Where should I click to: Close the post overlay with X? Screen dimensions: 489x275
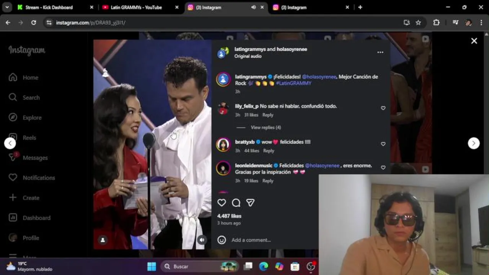coord(474,41)
